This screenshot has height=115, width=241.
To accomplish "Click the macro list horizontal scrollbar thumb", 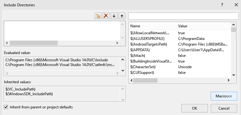I will [145, 80].
